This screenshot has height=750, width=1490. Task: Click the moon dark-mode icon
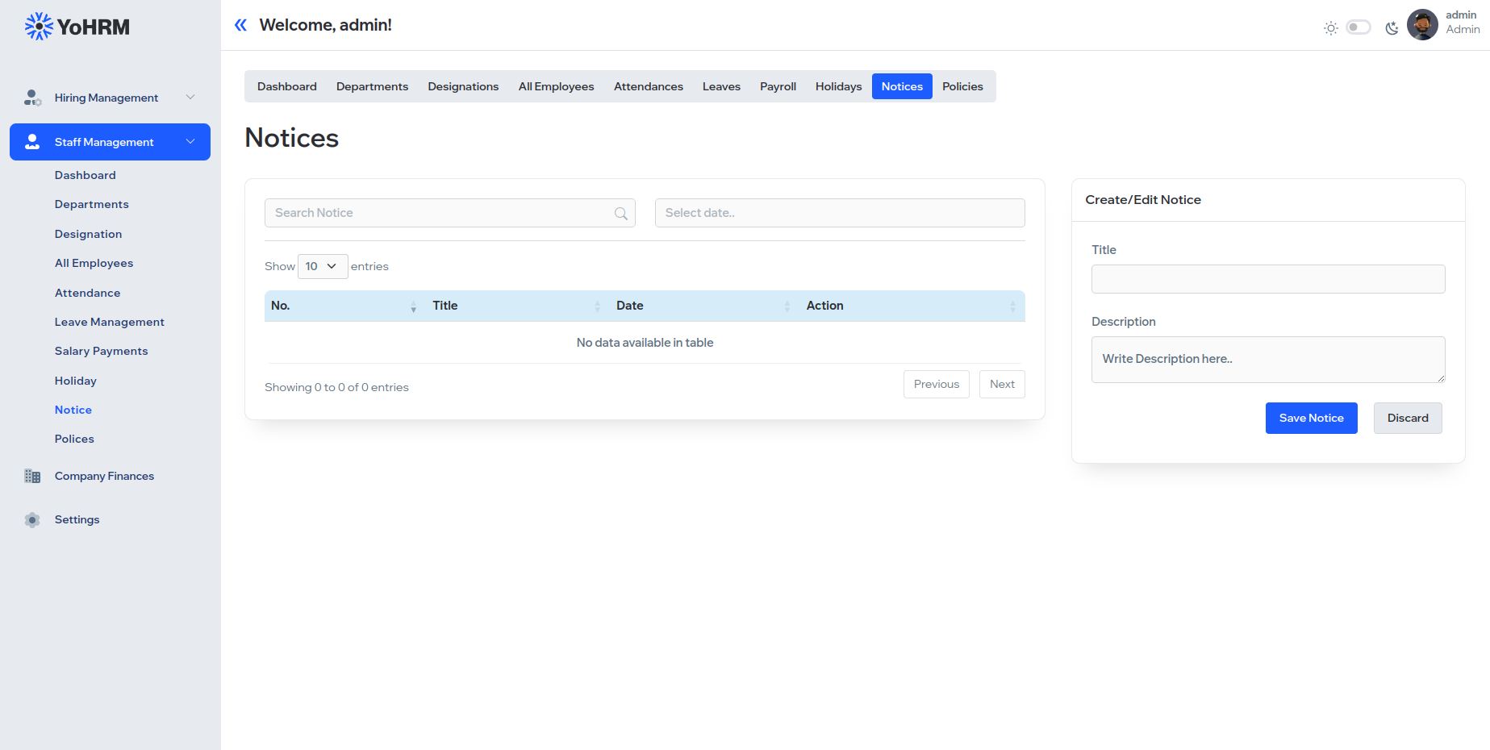coord(1392,28)
